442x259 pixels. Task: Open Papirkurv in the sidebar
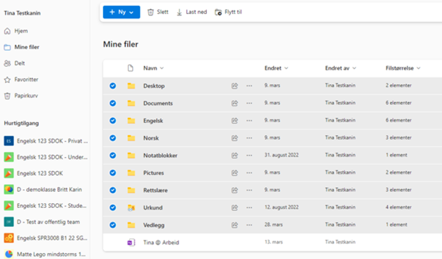pyautogui.click(x=21, y=96)
